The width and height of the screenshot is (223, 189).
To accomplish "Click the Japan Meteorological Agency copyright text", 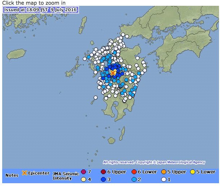I will 154,163.
